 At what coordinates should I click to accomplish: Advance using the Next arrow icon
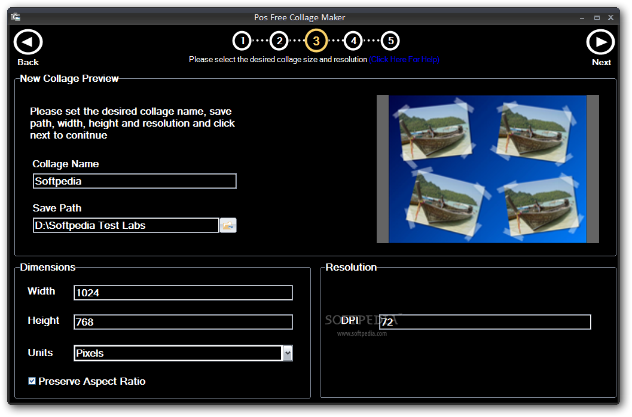[600, 42]
